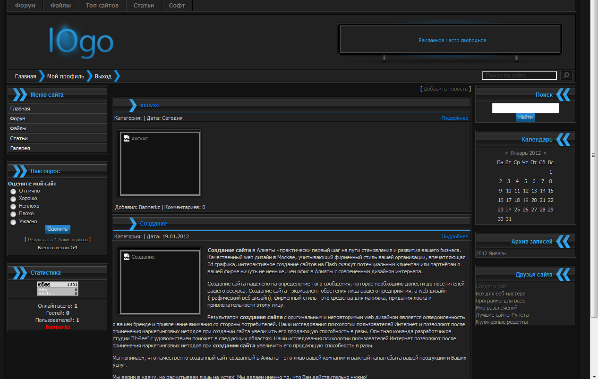Select the Отлично poll option
This screenshot has width=598, height=379.
pos(13,191)
